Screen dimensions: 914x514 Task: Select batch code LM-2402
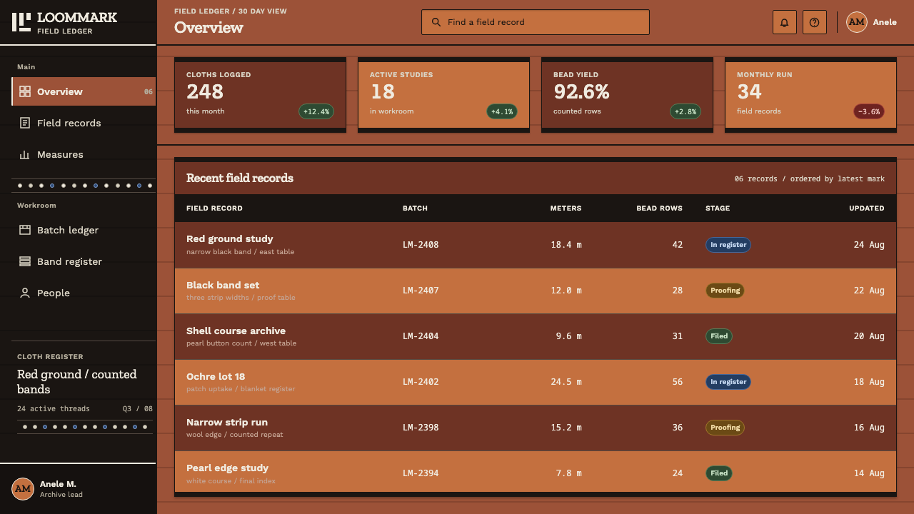point(421,382)
